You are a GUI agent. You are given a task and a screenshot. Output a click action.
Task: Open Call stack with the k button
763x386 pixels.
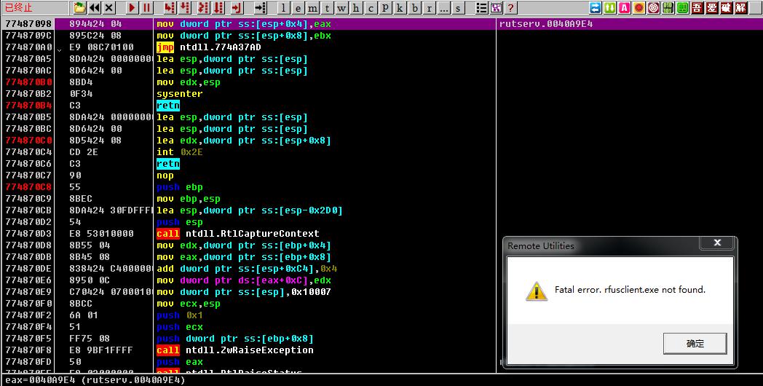tap(400, 8)
